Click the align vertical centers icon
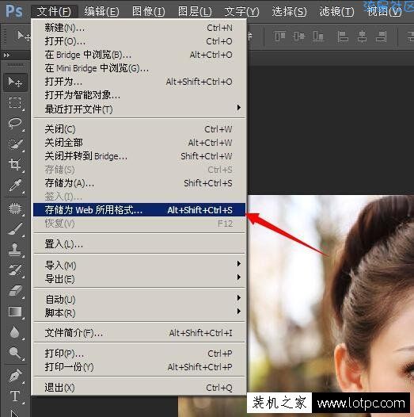414x417 pixels. [299, 36]
